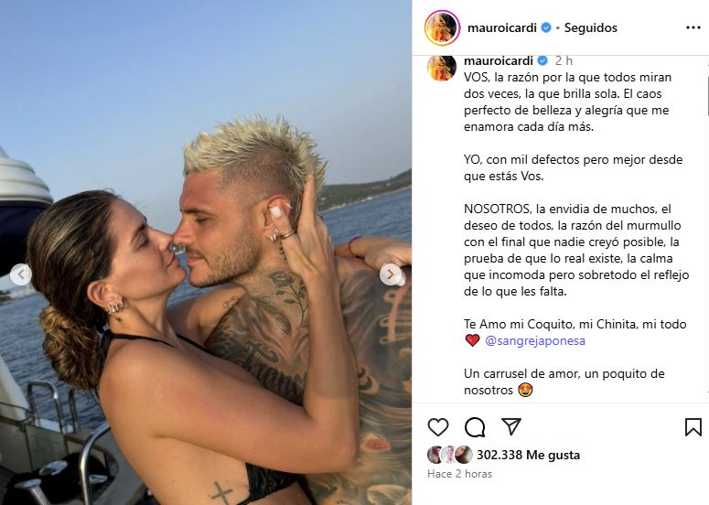Click verified badge next to header username

click(546, 27)
